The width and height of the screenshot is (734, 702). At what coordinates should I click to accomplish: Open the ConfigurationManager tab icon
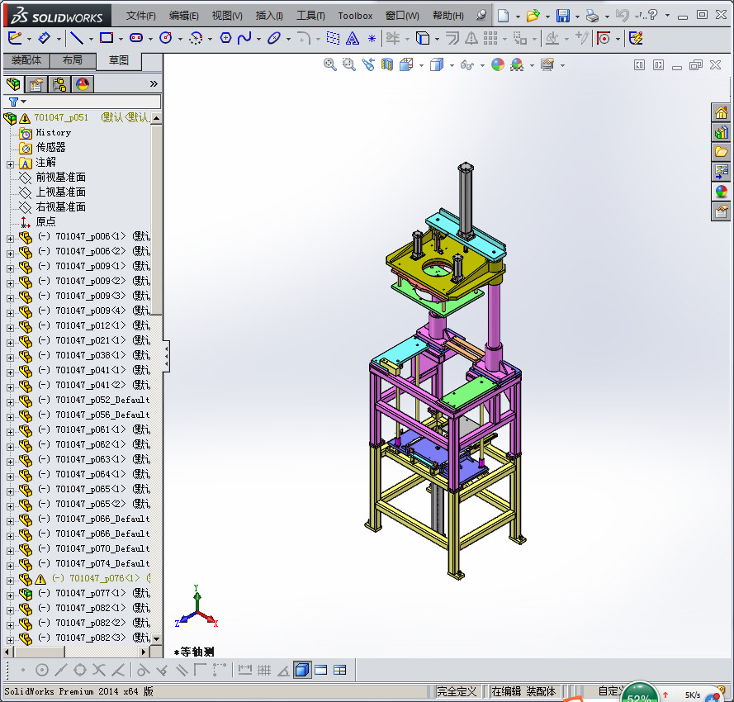coord(59,84)
